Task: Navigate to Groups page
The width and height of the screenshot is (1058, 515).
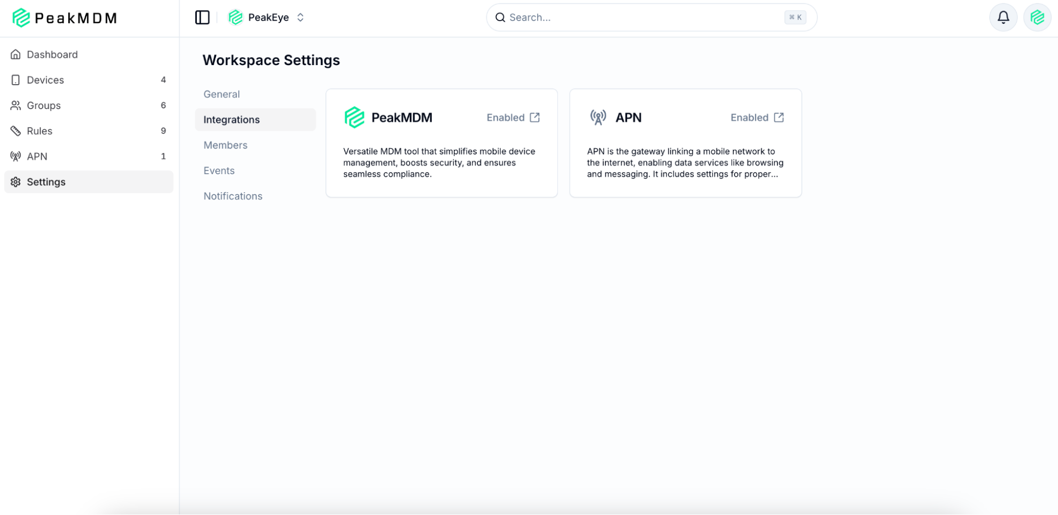Action: click(44, 105)
